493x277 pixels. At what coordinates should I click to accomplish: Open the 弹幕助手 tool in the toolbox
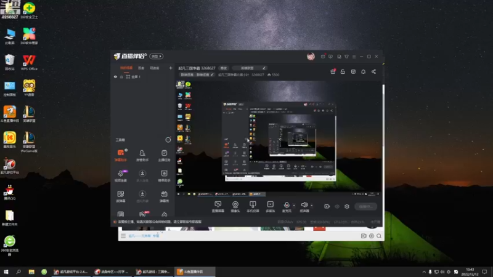(120, 155)
